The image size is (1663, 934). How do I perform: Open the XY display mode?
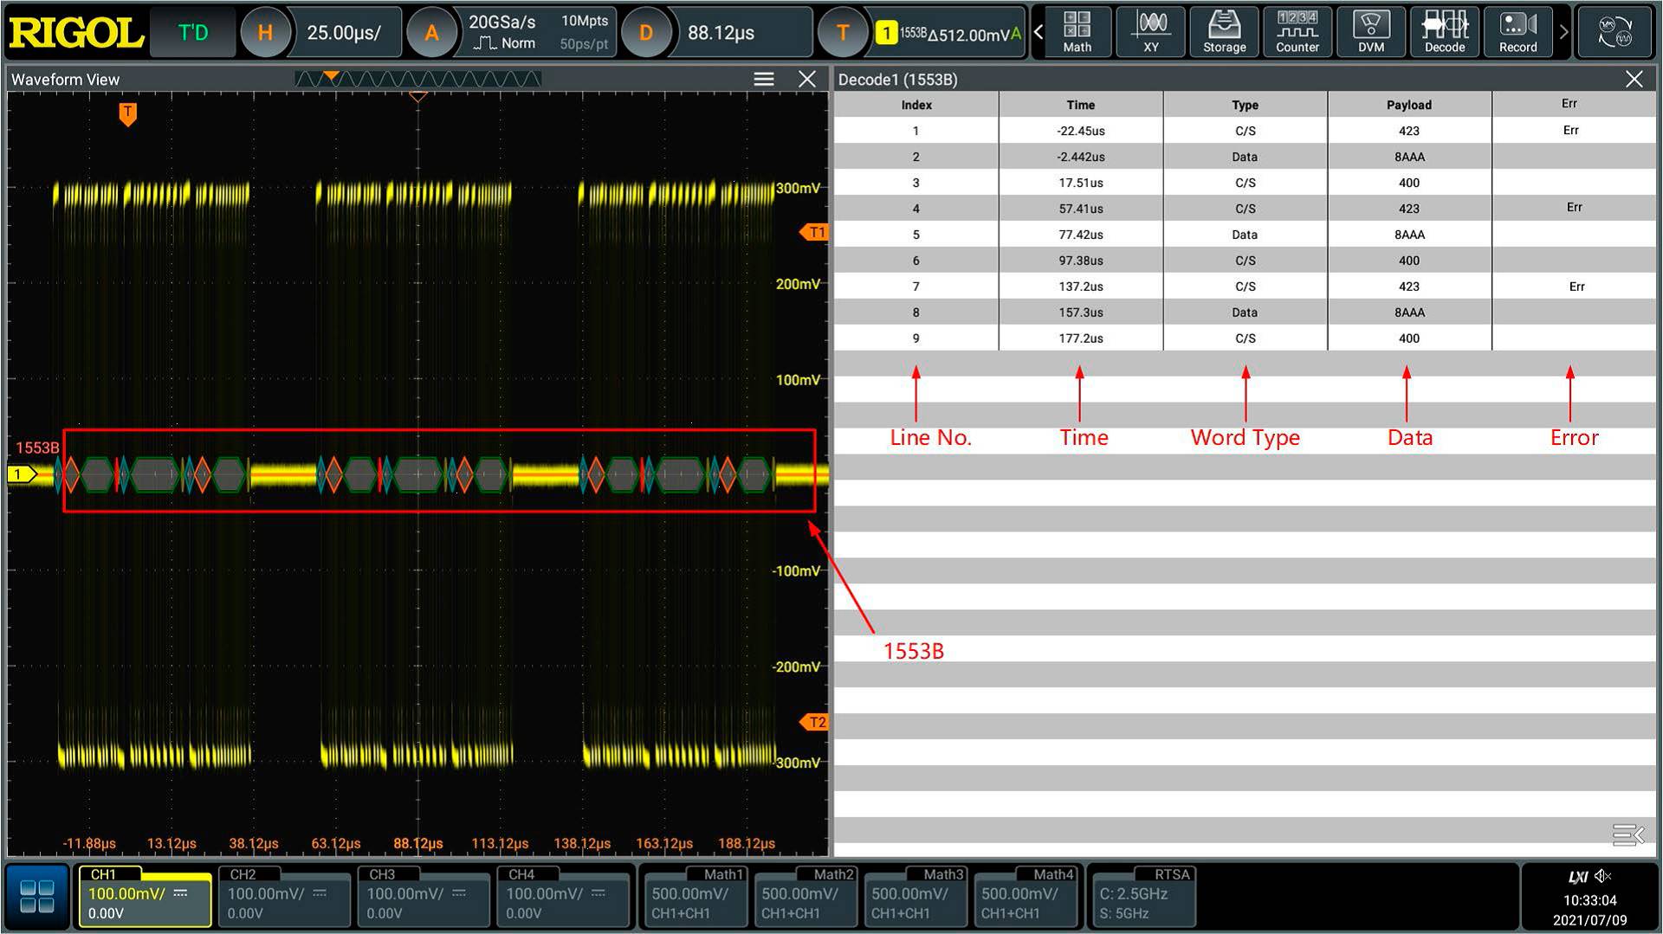coord(1150,32)
